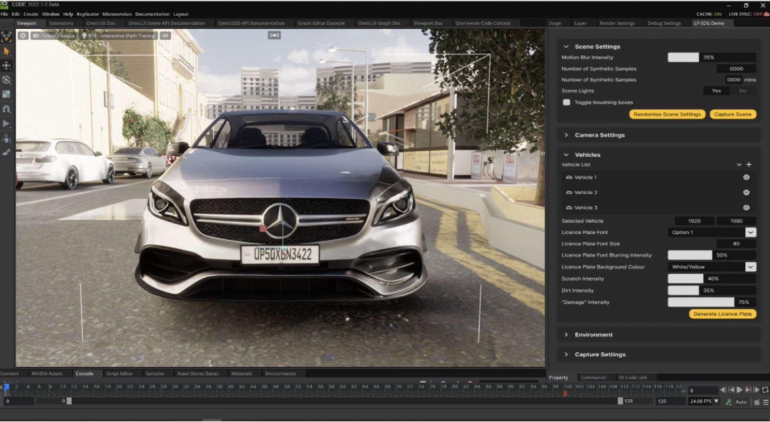Switch to Script Editor tab

coord(119,374)
